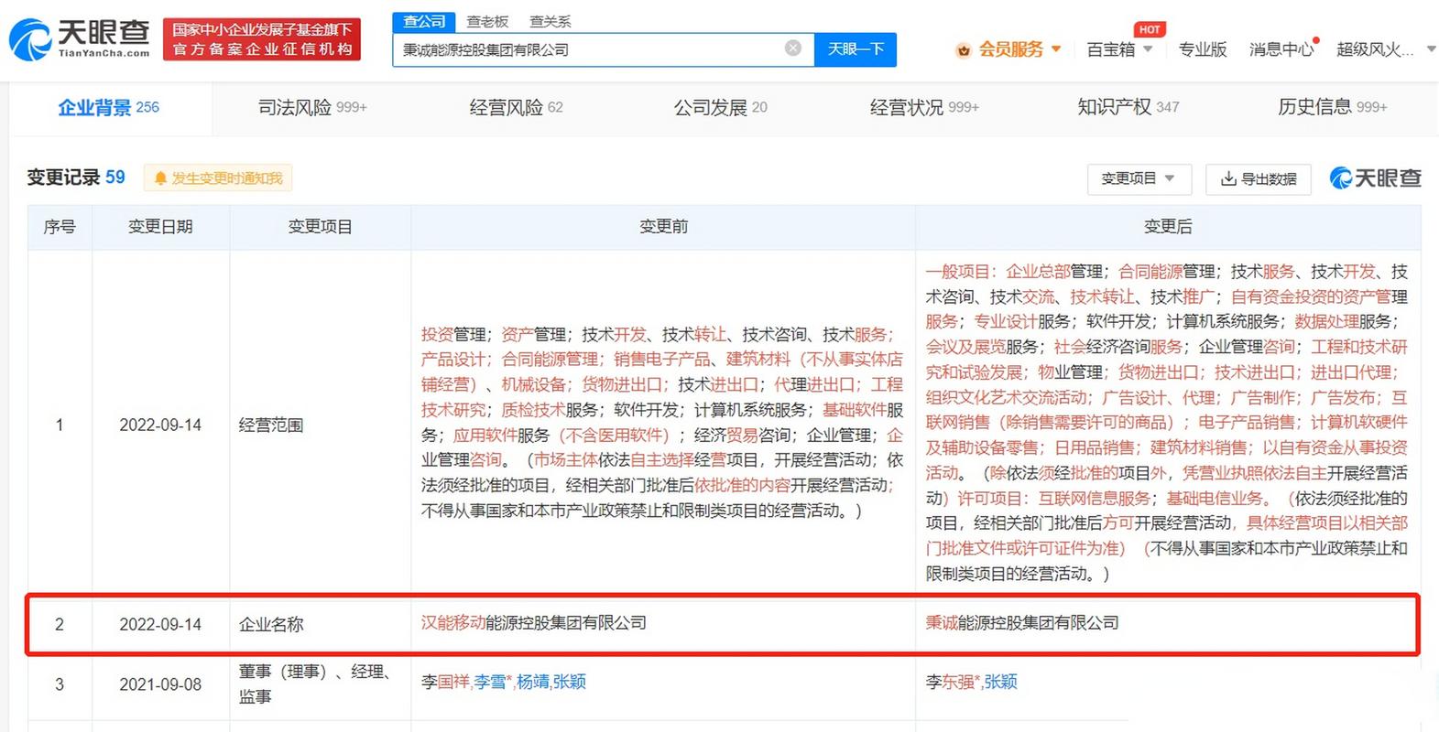Click 秉诚能源控股集团有限公司 in the 变更后 column
Viewport: 1439px width, 732px height.
[x=1022, y=622]
